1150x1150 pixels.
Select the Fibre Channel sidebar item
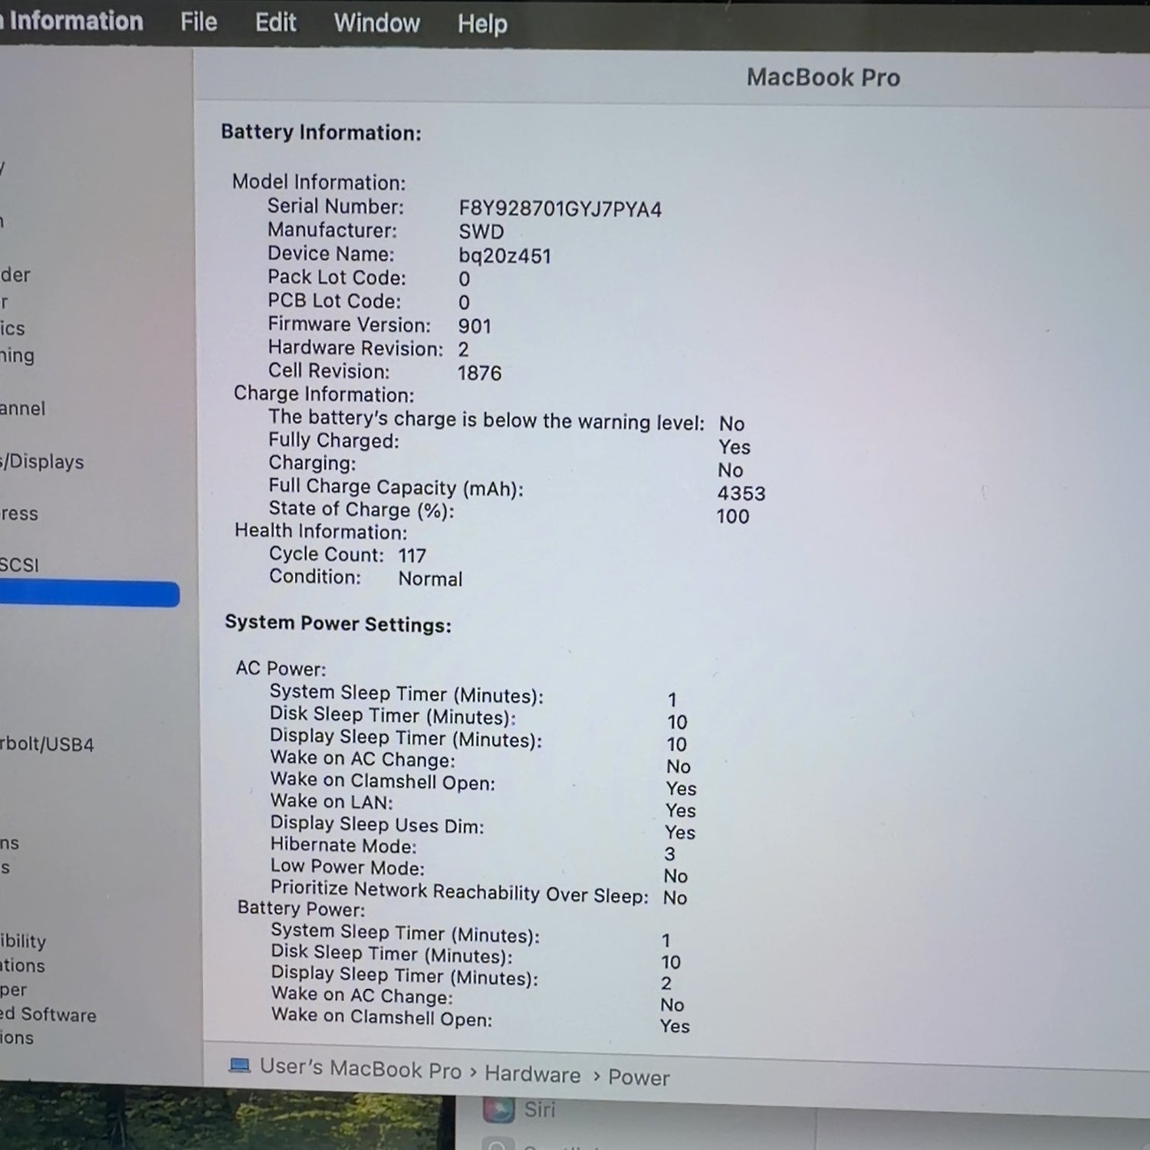pos(22,408)
